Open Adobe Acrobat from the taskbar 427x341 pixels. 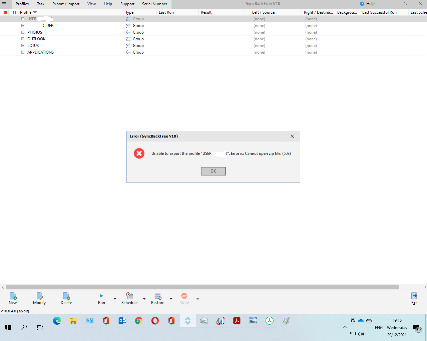tap(237, 321)
